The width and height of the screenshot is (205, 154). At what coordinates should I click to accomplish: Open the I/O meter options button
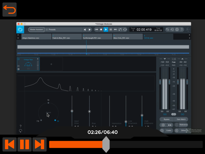pyautogui.click(x=174, y=59)
